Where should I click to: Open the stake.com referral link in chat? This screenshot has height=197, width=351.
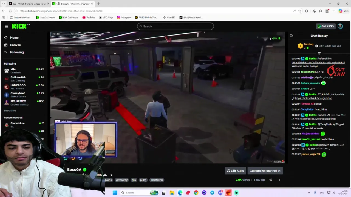click(x=318, y=62)
